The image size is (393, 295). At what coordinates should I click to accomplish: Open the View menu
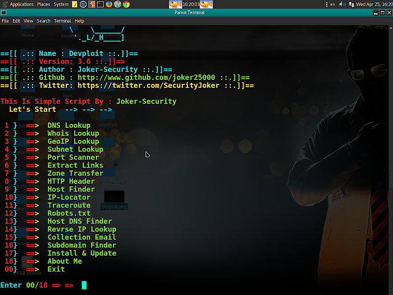[x=28, y=21]
